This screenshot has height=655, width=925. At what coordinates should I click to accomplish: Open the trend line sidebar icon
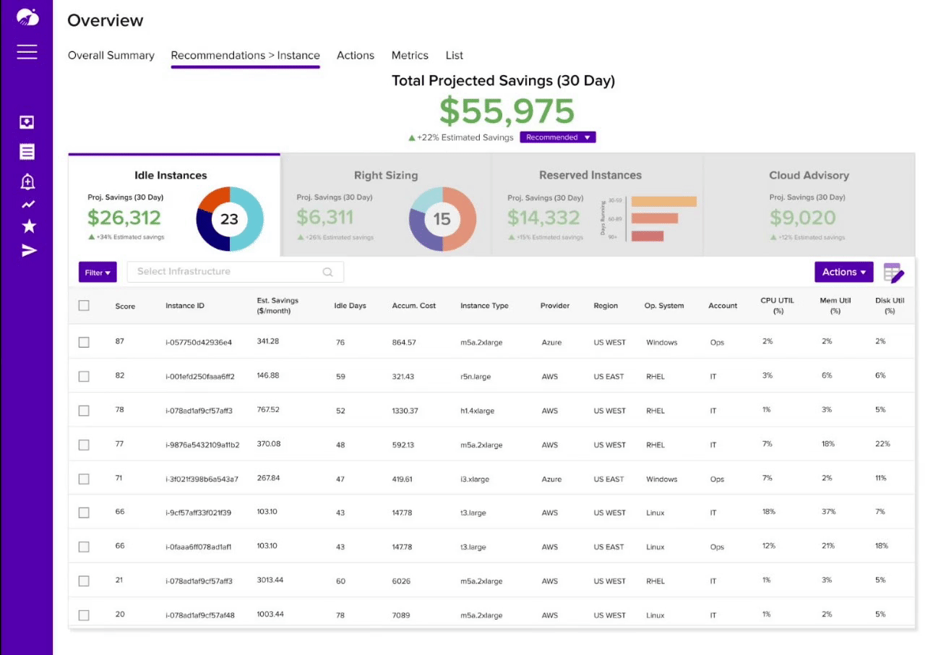click(27, 205)
